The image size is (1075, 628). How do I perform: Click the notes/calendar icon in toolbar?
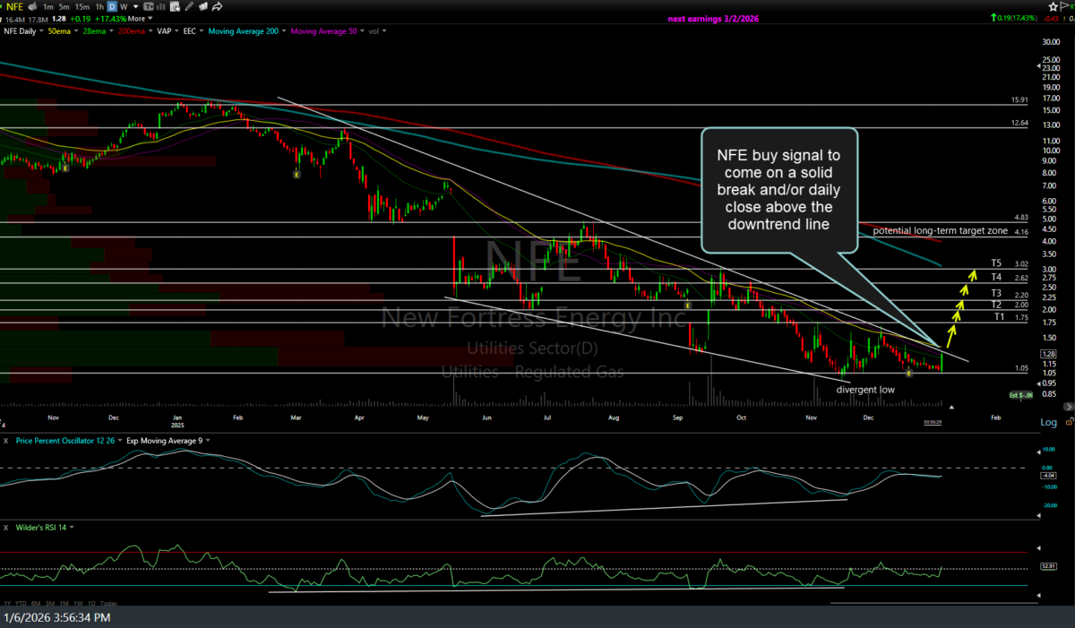(x=175, y=6)
